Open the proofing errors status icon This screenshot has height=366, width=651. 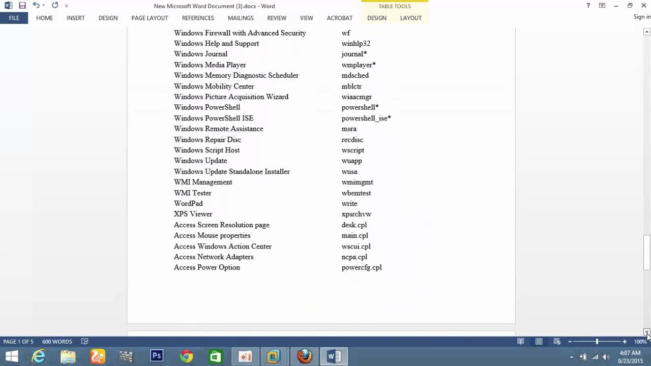[85, 342]
